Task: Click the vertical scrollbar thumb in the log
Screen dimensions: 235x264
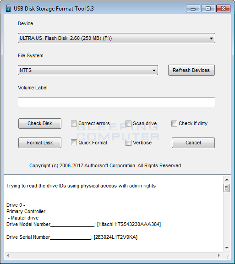Action: pos(227,188)
